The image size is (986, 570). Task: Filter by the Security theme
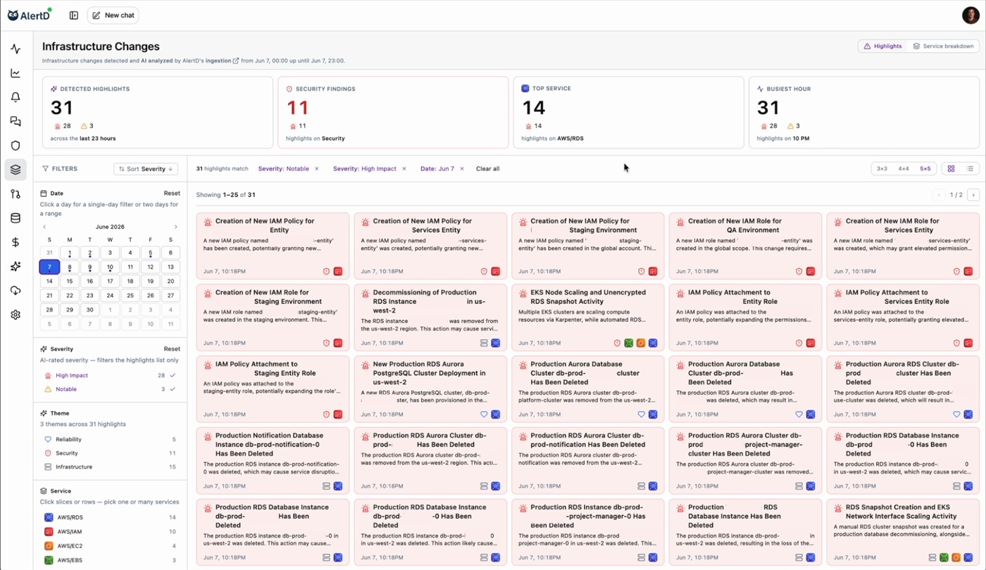tap(111, 453)
